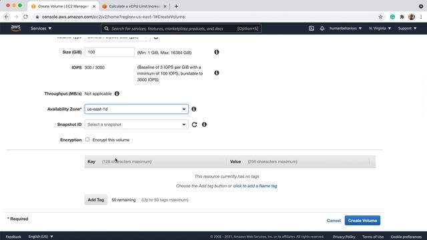Switch to the Calculate a vCPU Limit tab
427x240 pixels.
click(134, 6)
